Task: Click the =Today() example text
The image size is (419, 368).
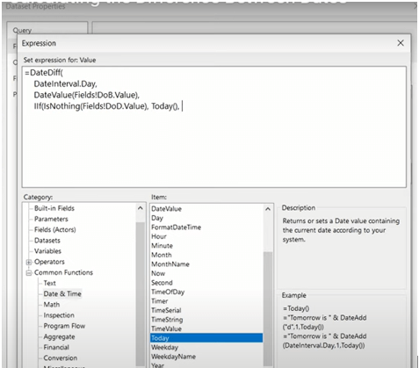Action: 296,308
